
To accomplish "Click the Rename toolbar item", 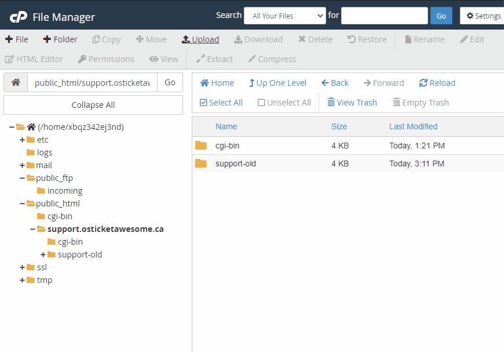I will coord(425,39).
